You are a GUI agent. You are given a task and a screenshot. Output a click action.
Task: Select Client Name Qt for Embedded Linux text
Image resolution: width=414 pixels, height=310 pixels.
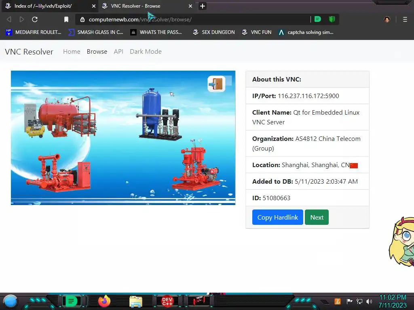(306, 117)
